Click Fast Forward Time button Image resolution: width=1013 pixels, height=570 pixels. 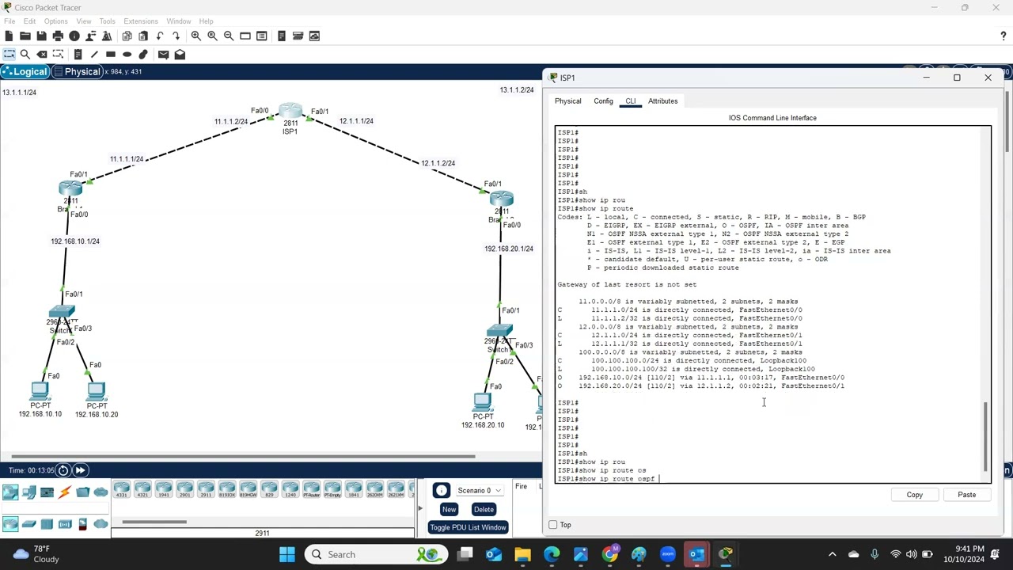point(80,470)
